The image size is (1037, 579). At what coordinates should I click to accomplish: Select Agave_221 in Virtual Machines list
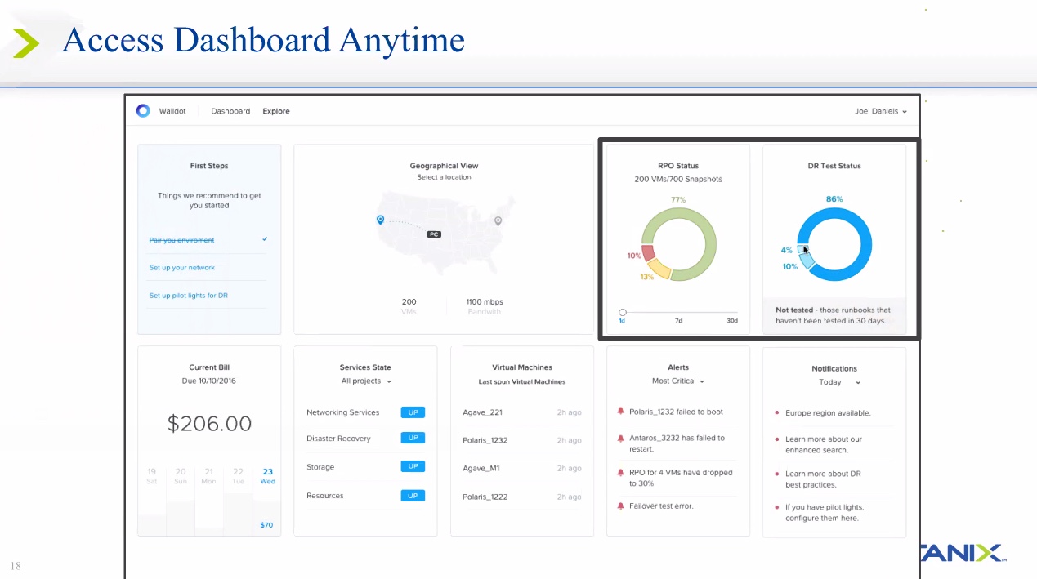(x=483, y=412)
